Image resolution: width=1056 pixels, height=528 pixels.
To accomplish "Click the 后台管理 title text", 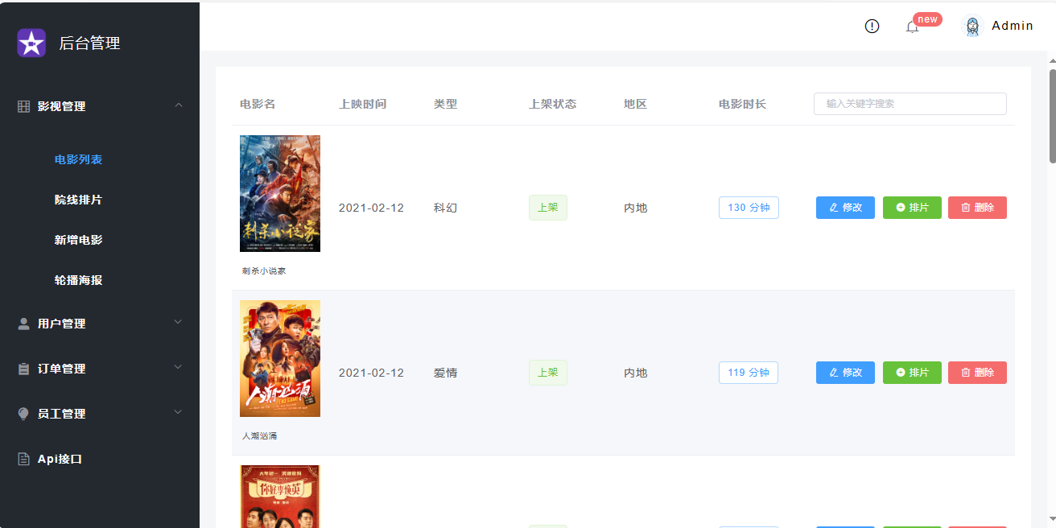I will 89,43.
